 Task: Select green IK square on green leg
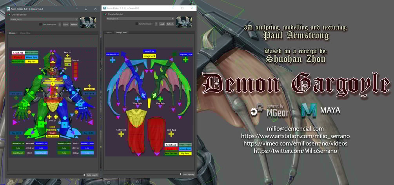tap(41, 124)
